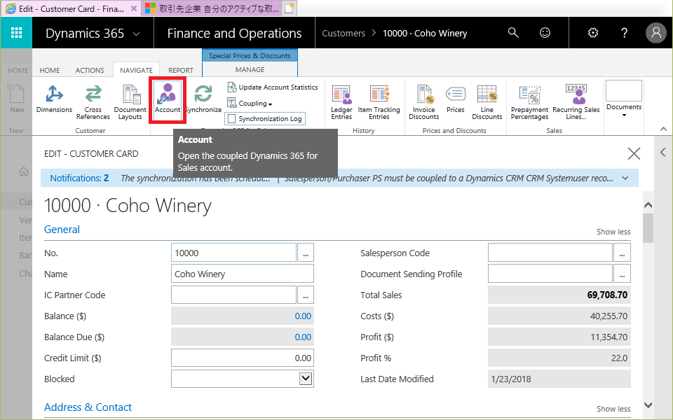Open the Synchronization Log
Viewport: 673px width, 420px height.
265,119
